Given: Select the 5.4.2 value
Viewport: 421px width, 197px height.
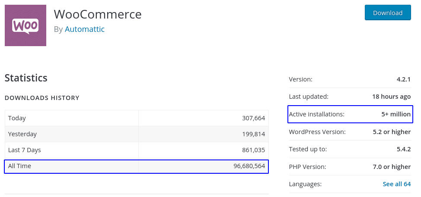Looking at the screenshot, I should 404,149.
